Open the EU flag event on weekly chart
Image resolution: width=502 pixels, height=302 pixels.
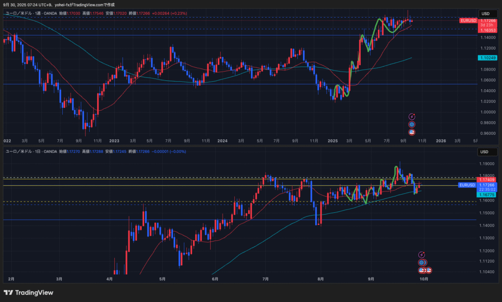point(412,124)
